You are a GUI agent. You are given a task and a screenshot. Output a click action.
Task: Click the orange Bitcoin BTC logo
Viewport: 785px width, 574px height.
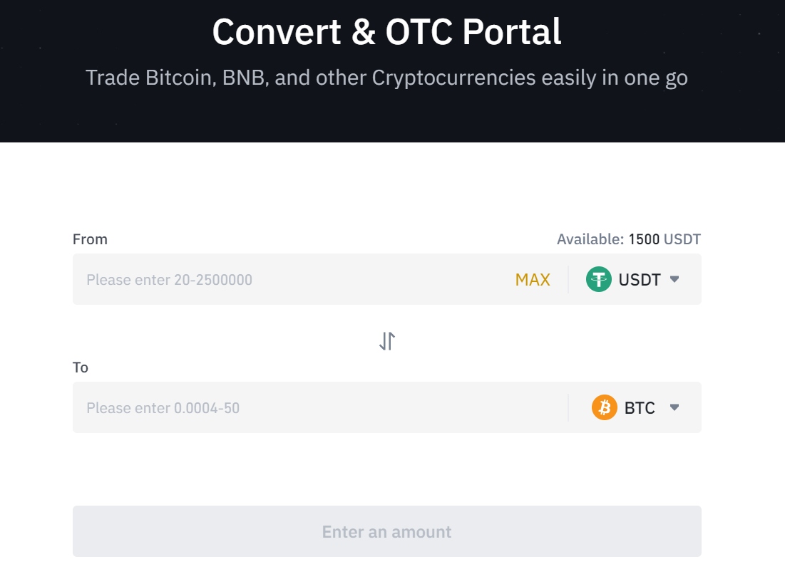point(605,407)
